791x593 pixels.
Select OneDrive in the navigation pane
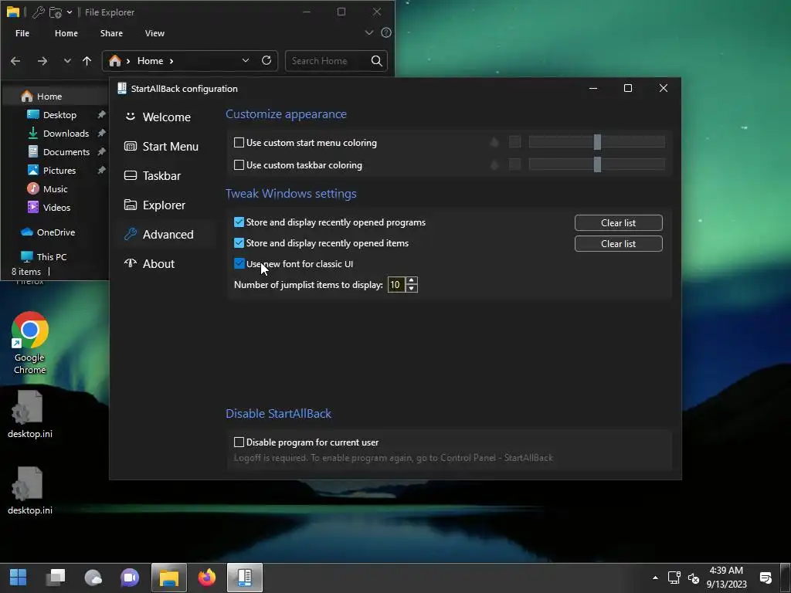(x=56, y=232)
